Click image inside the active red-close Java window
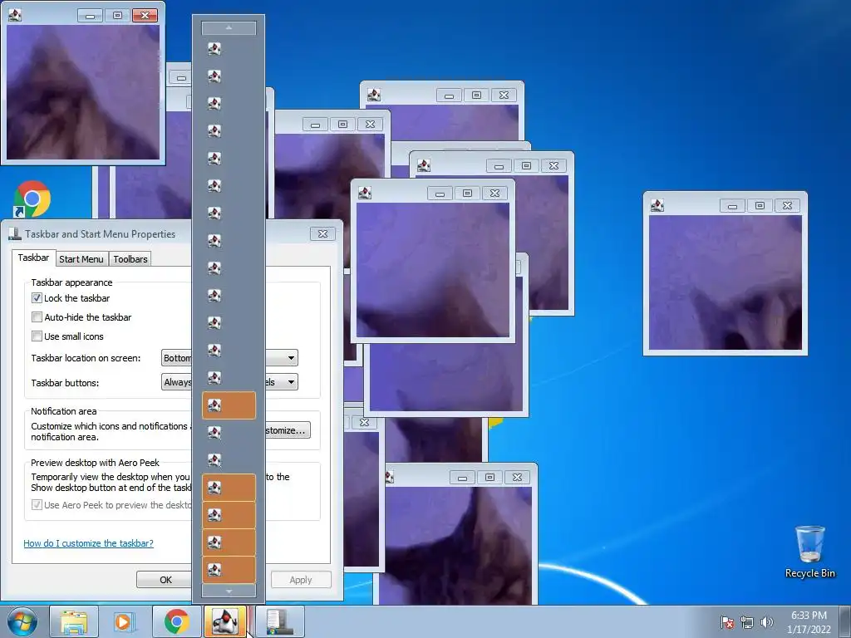 coord(83,91)
